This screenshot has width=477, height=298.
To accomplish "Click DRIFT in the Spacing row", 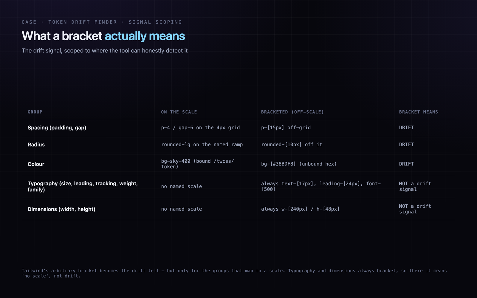I will coord(406,128).
